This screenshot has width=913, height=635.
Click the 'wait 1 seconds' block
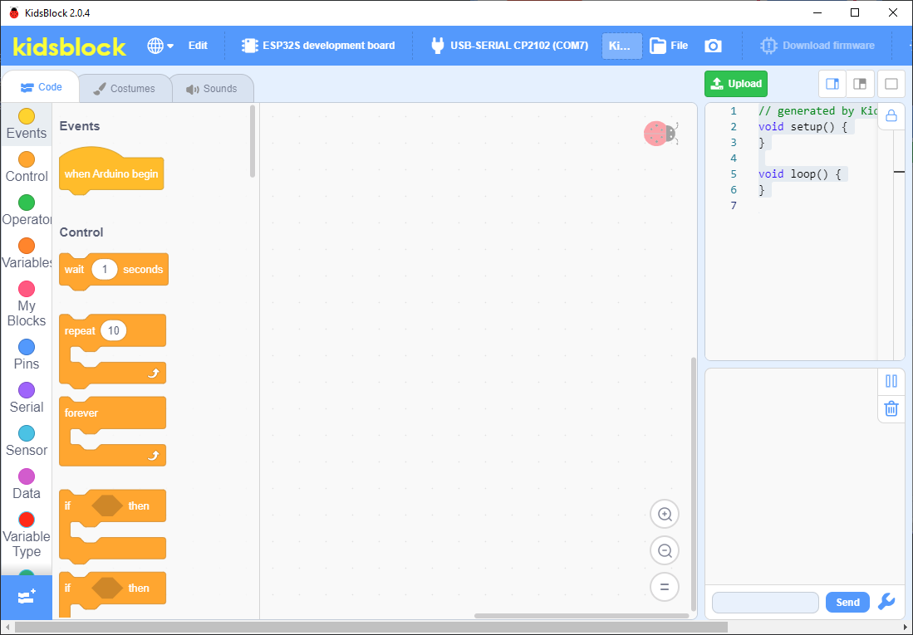tap(114, 270)
